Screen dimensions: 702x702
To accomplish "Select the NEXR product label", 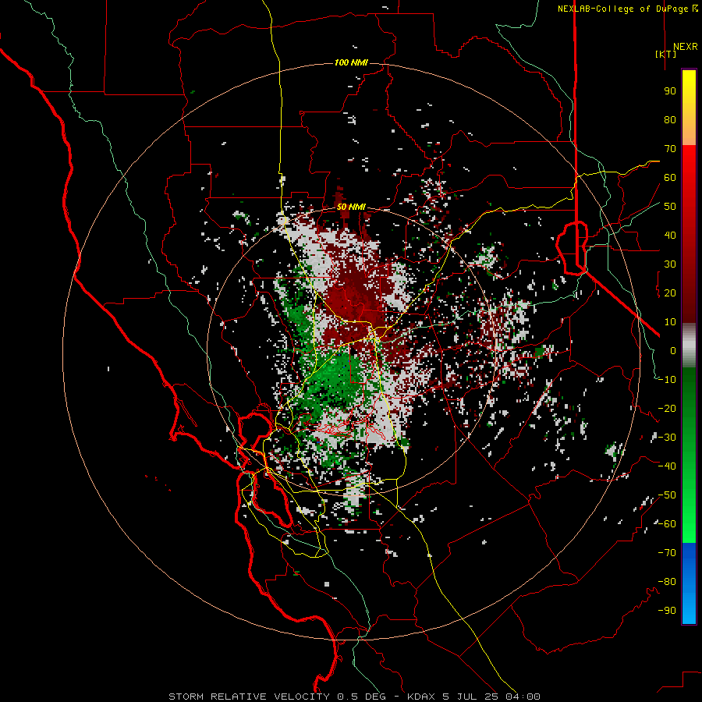I will [x=686, y=47].
